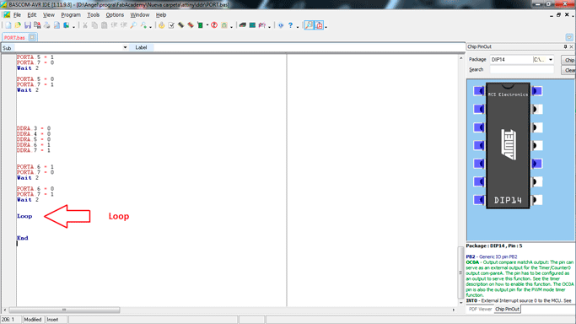Click the 'Modified' status bar entry

coord(33,320)
